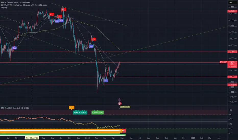Select the SELL label at the highest peak
Screen dimensions: 238x140
click(x=64, y=9)
